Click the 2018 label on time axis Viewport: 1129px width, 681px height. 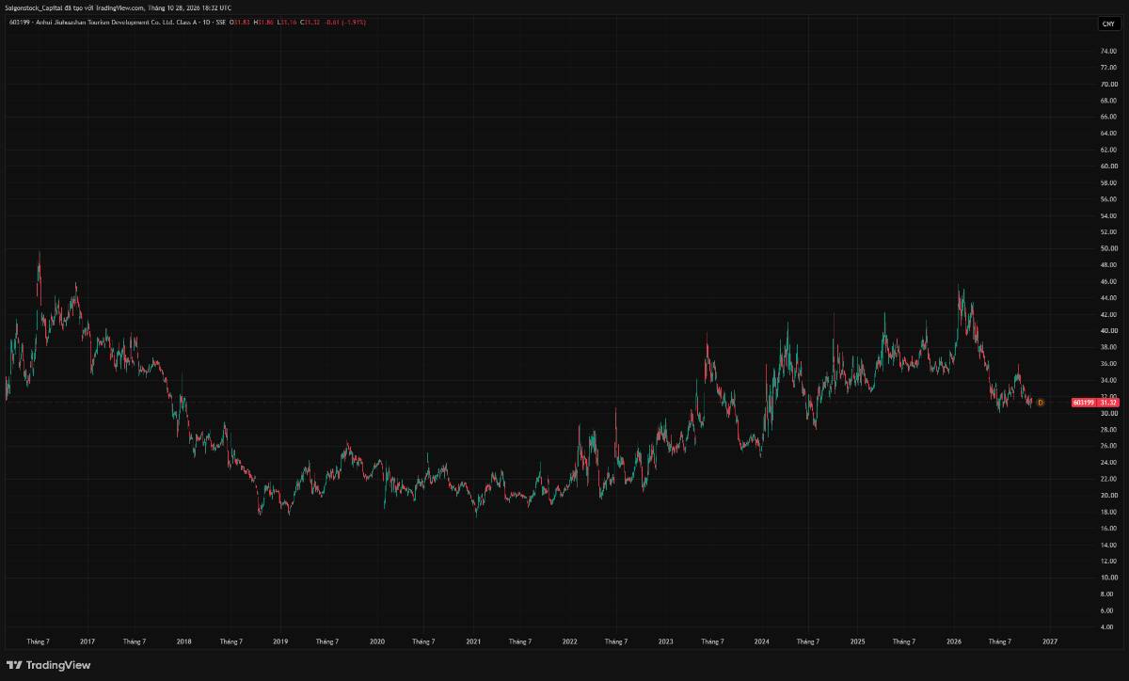183,641
